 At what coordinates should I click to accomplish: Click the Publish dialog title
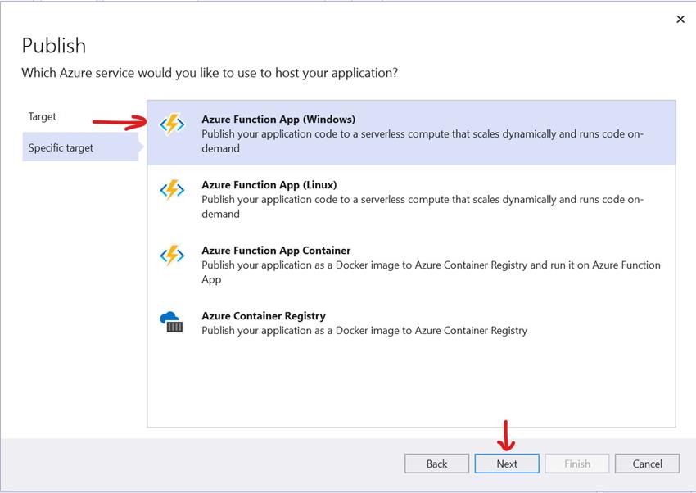click(54, 46)
